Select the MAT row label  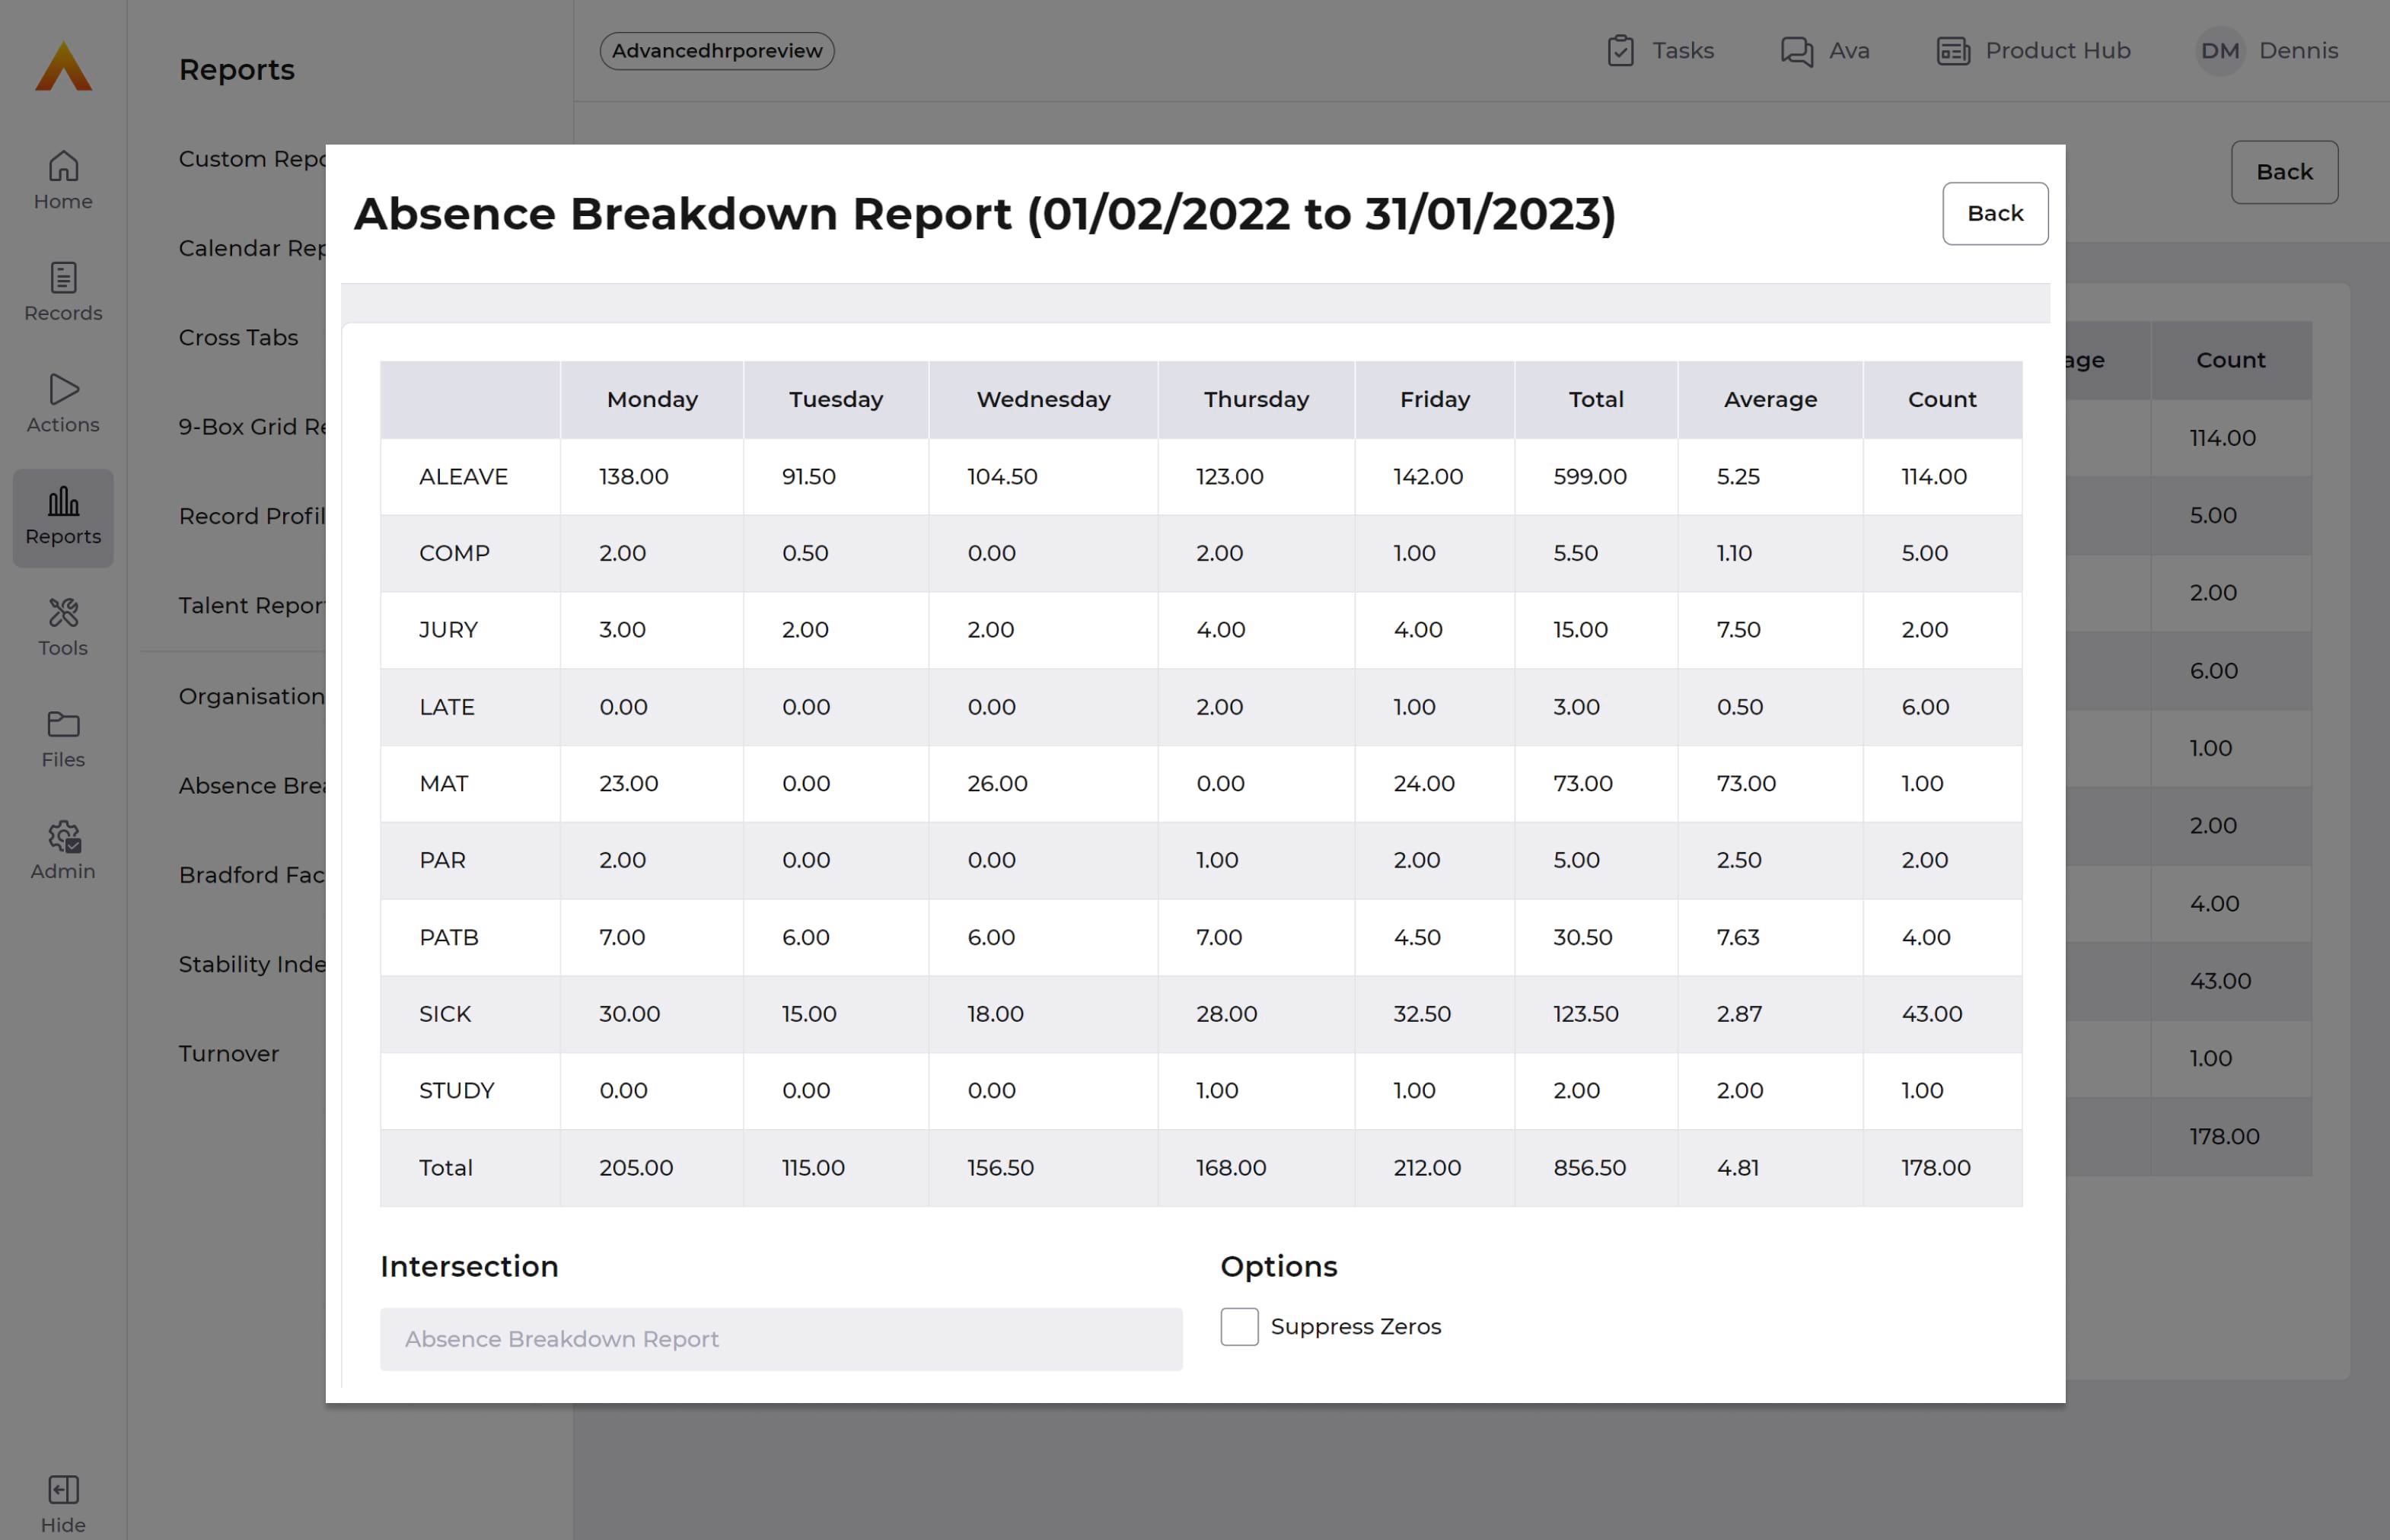tap(443, 783)
